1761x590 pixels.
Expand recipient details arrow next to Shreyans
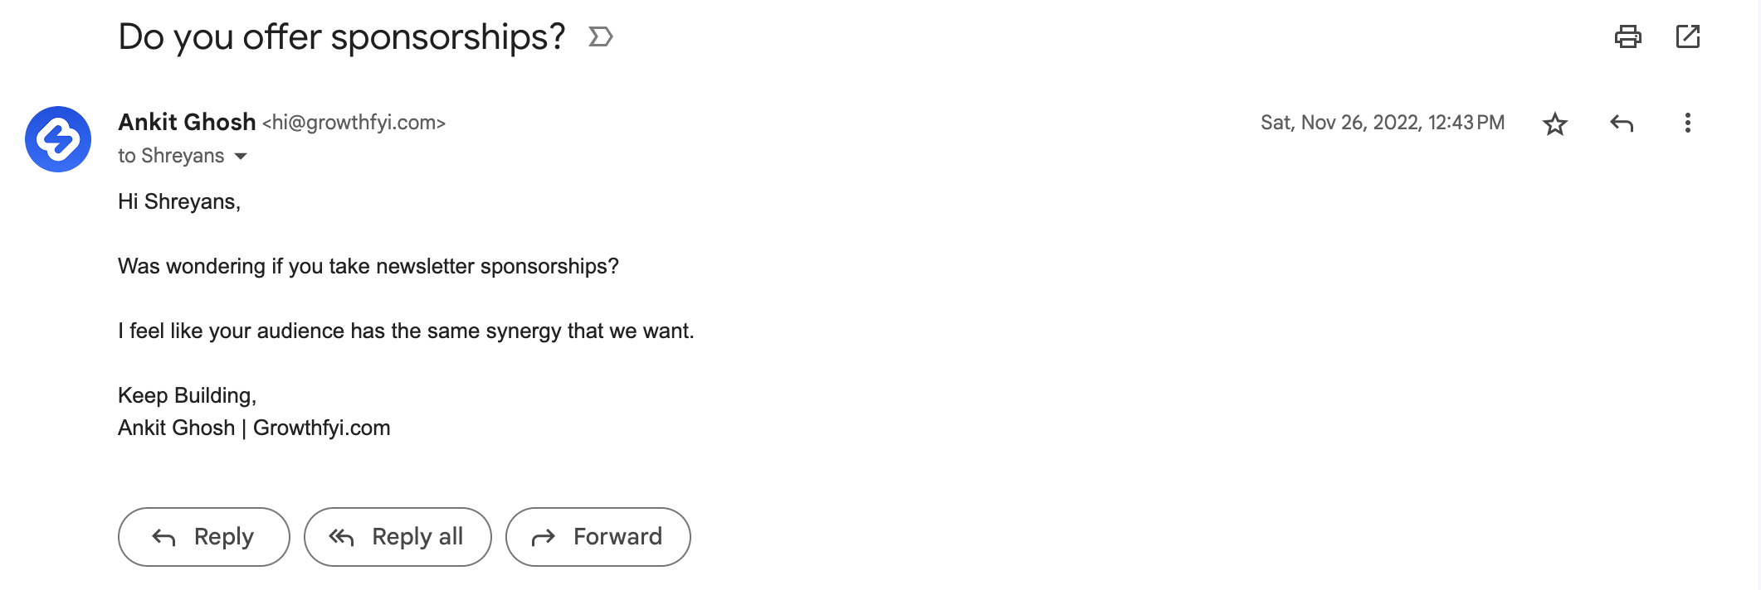[241, 157]
